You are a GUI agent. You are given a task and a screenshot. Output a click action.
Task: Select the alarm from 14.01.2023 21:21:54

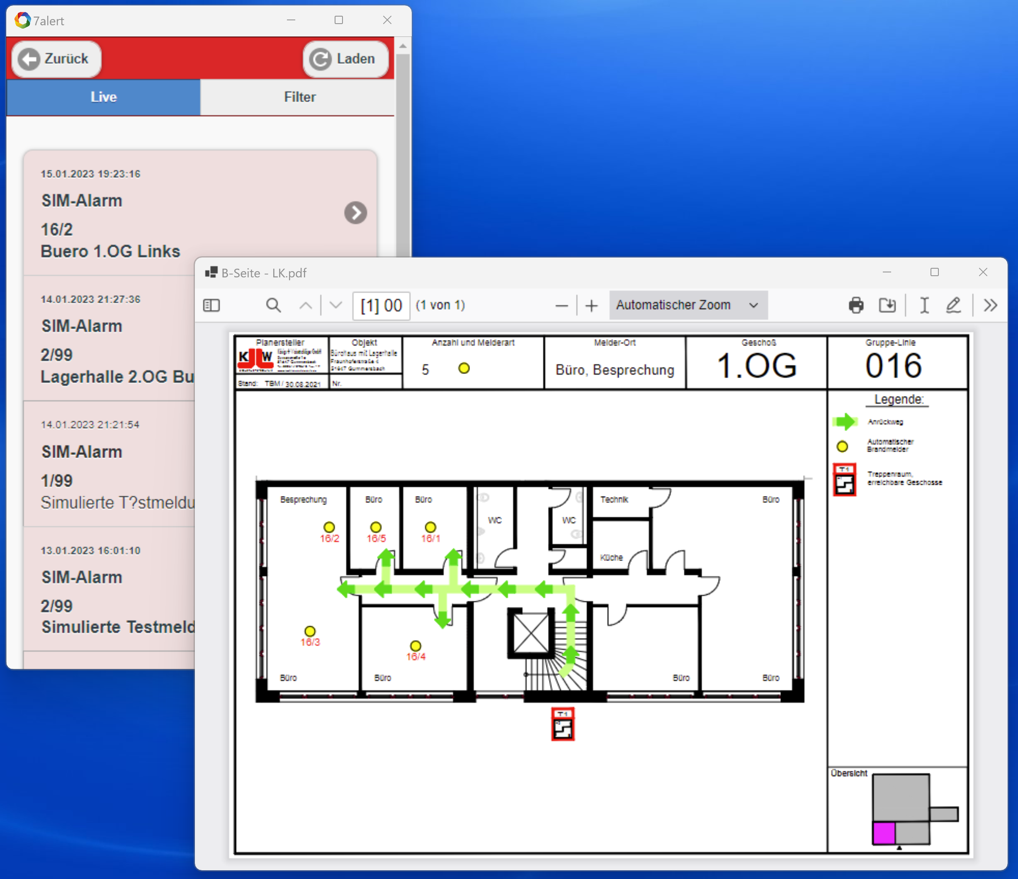109,464
